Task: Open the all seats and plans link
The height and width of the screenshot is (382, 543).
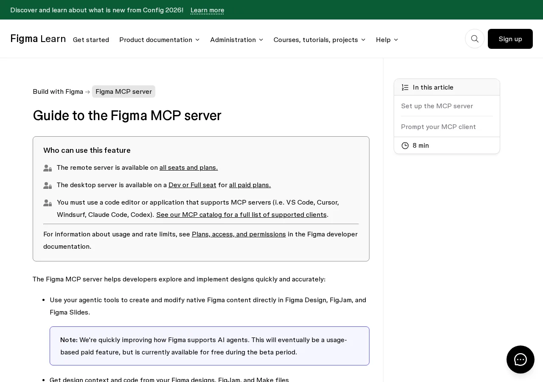Action: 189,168
